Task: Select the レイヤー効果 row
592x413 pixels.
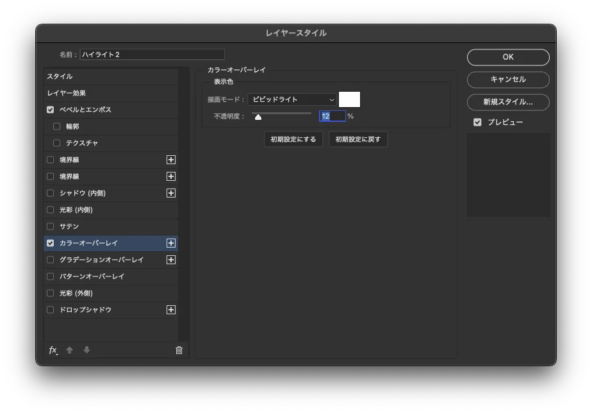Action: pos(111,93)
